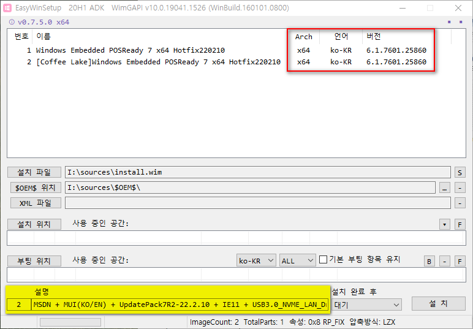Click the I:\sources\install.wim path field
Viewport: 473px width, 329px height.
(x=257, y=172)
